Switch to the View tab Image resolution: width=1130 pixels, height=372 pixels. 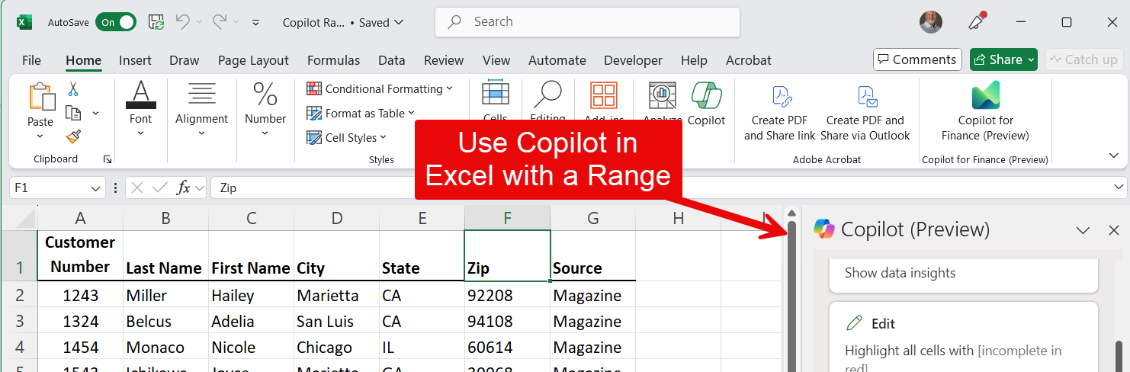point(496,60)
